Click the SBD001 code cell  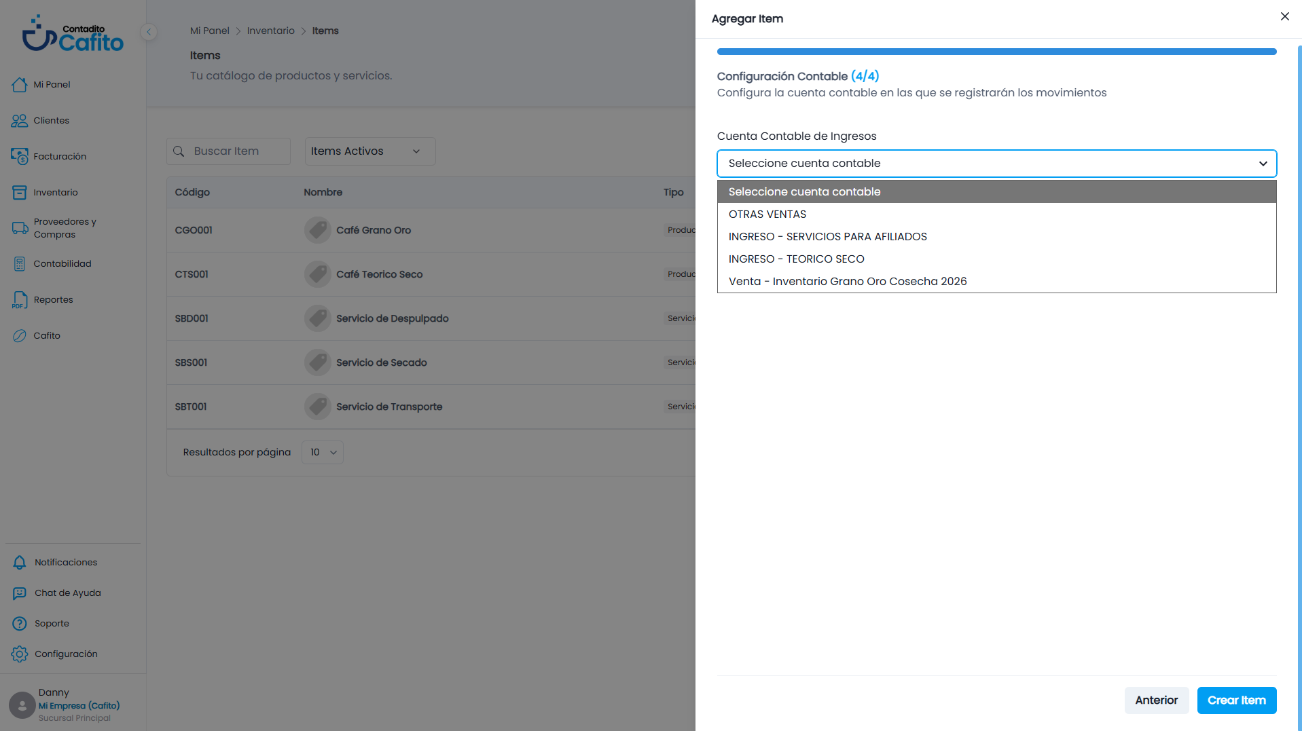click(x=192, y=318)
